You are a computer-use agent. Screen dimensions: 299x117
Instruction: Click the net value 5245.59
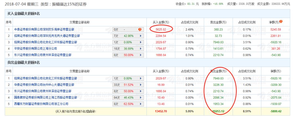(275, 29)
